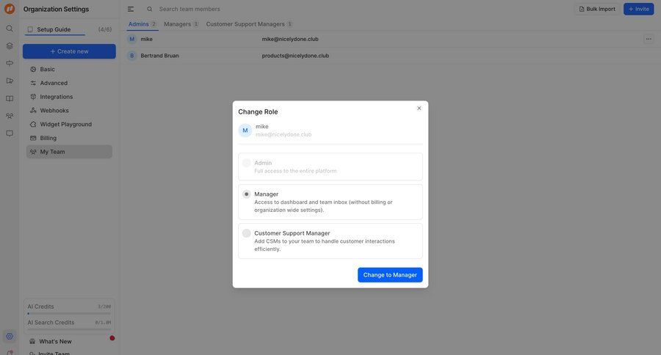Close the Change Role dialog
The image size is (661, 355).
coord(419,109)
